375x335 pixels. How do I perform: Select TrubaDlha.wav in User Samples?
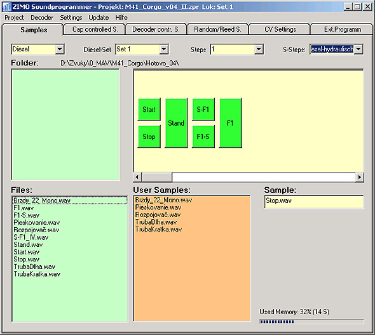point(192,222)
